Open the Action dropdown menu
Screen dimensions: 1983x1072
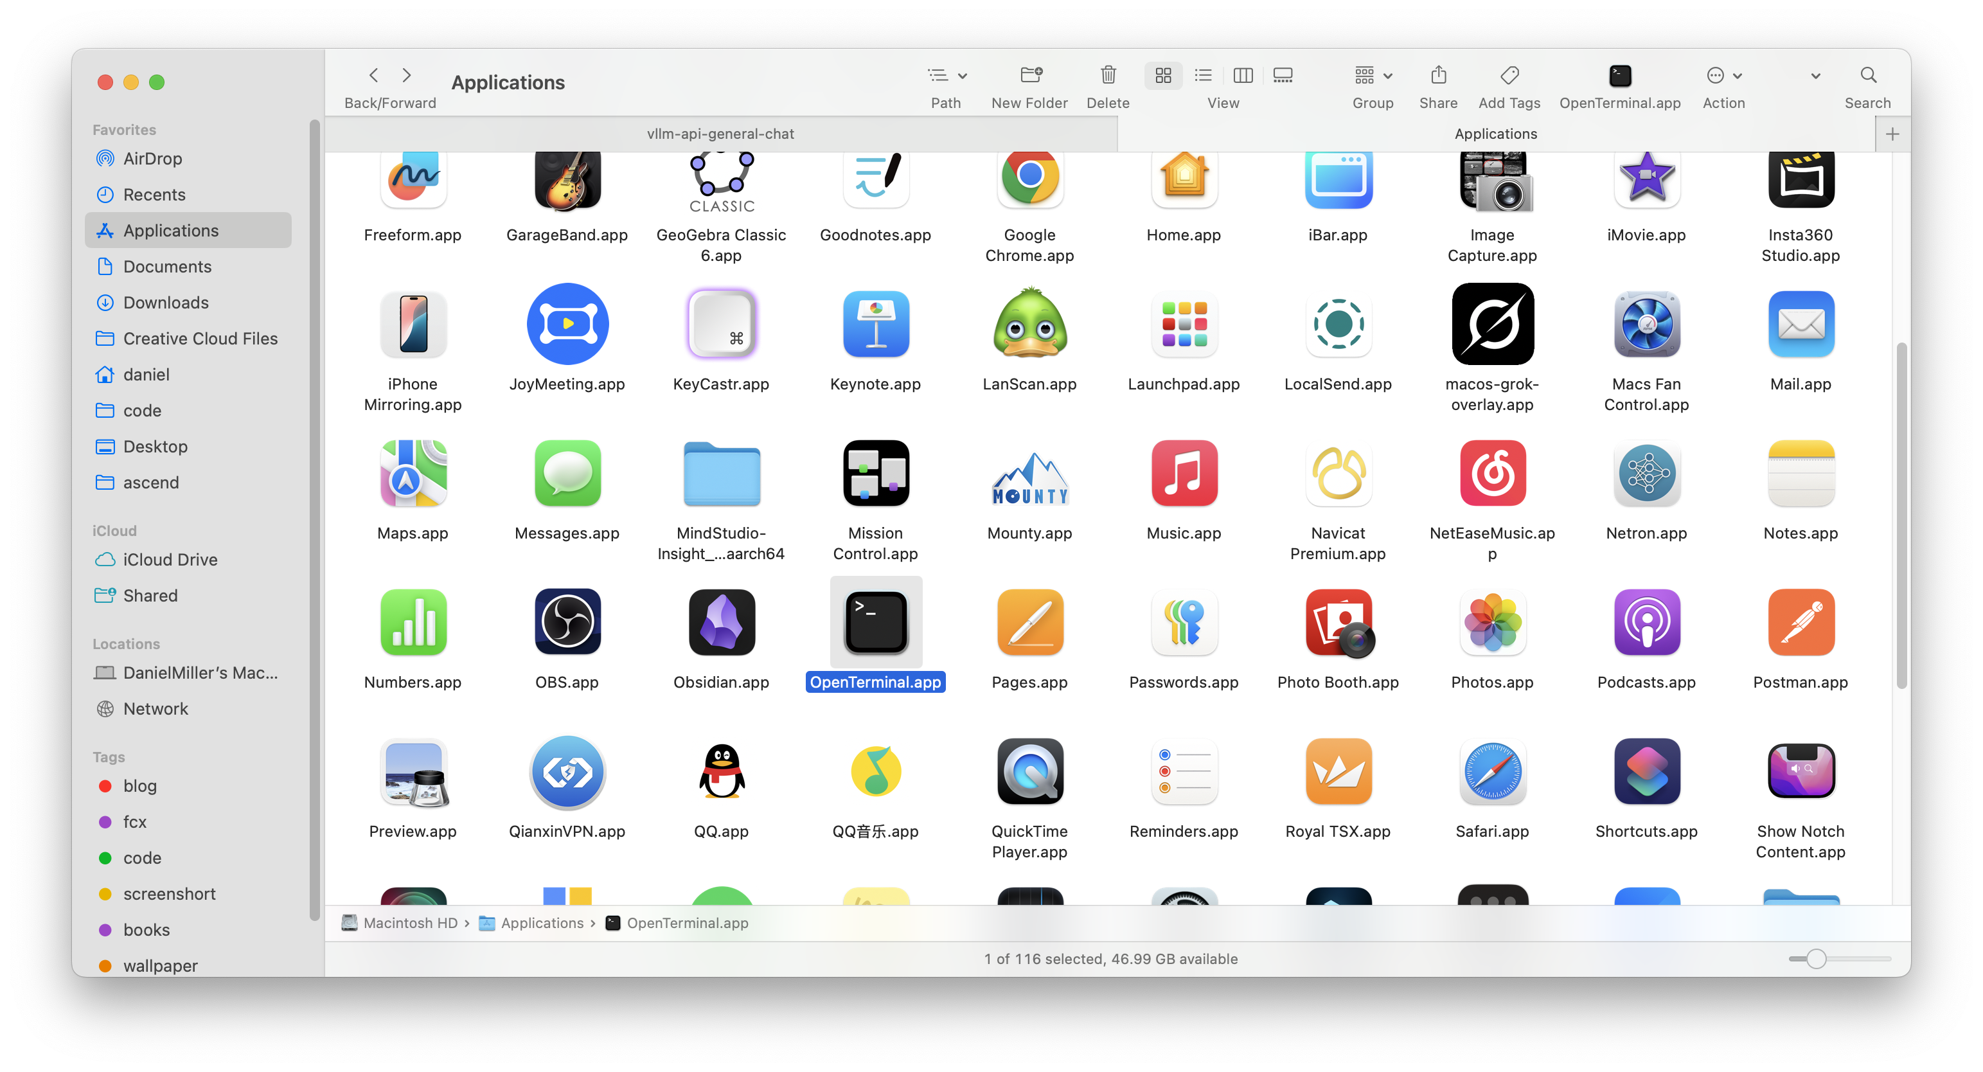(x=1723, y=75)
